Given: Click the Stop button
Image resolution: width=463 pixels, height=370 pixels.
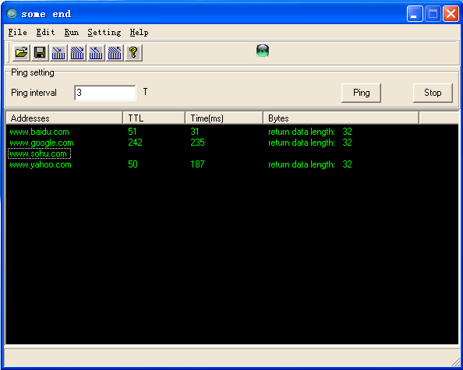Looking at the screenshot, I should coord(433,93).
